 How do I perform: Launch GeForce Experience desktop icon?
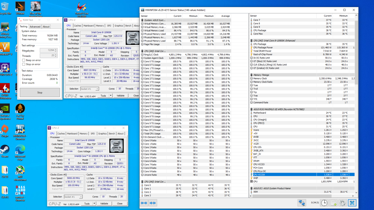(5, 112)
